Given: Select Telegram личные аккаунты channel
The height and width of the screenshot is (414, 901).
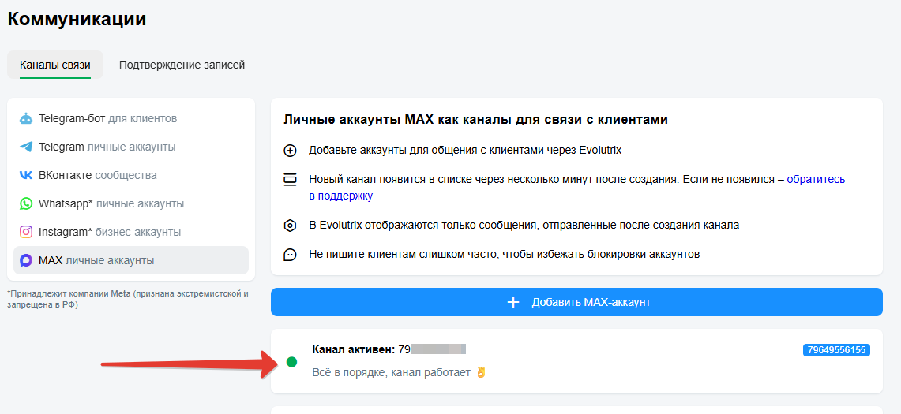Looking at the screenshot, I should (107, 147).
